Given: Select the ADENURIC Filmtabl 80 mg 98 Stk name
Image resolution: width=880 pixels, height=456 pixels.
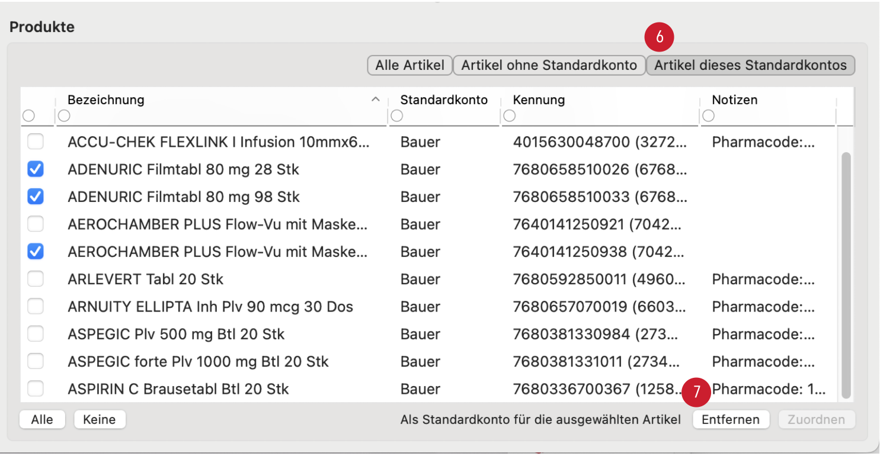Looking at the screenshot, I should click(x=184, y=197).
